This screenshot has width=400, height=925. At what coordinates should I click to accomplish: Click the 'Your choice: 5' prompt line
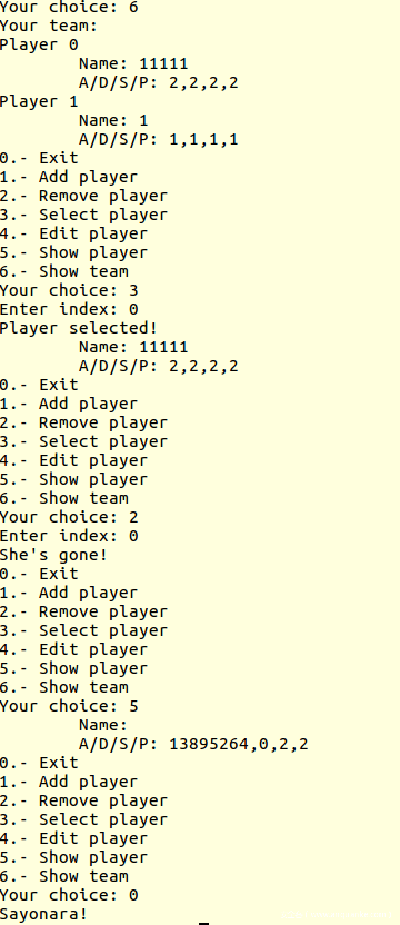click(69, 707)
